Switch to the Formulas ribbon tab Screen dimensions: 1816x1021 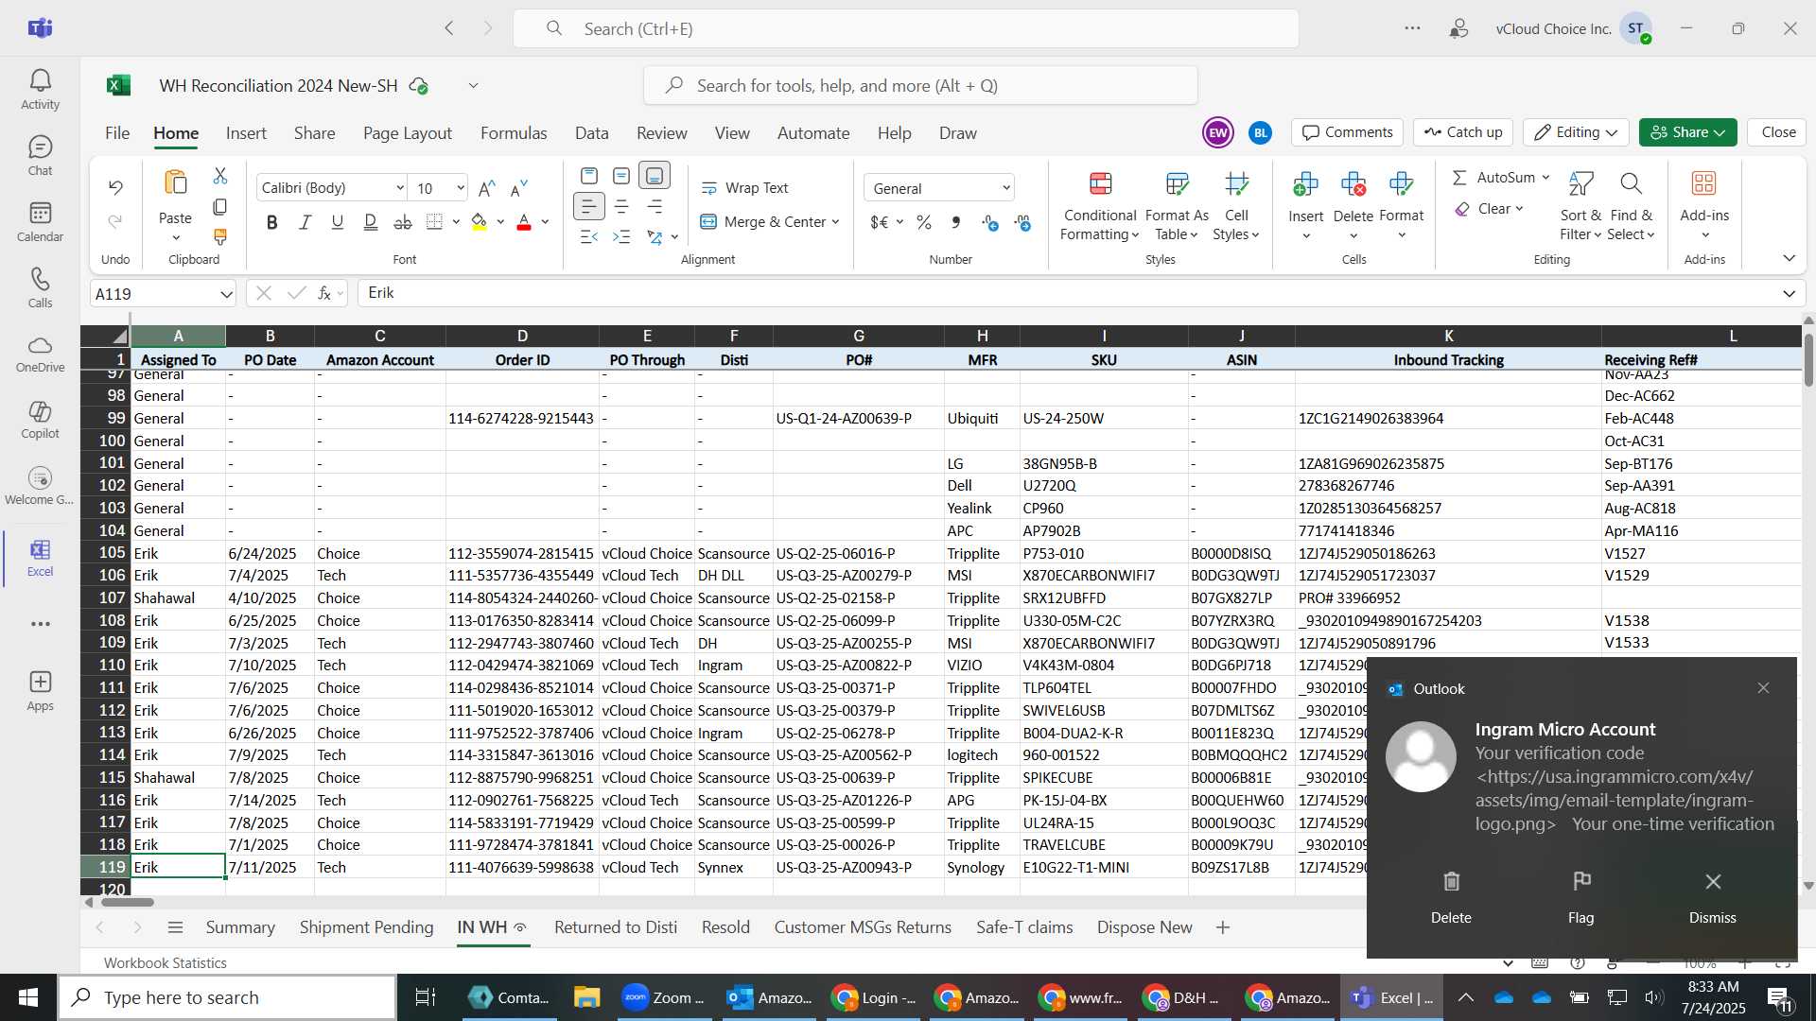pyautogui.click(x=514, y=133)
